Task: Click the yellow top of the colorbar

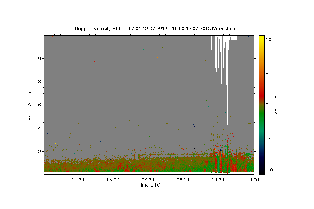Action: tap(262, 37)
